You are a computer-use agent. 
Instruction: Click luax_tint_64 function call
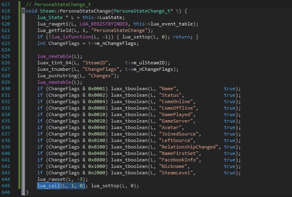[x=54, y=63]
